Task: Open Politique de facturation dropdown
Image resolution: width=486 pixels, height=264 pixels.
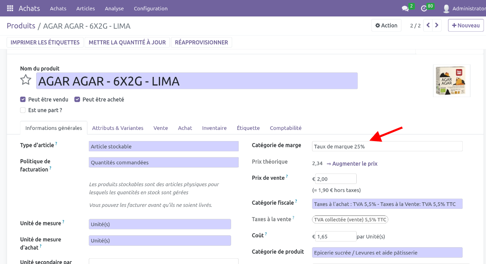Action: (x=164, y=162)
